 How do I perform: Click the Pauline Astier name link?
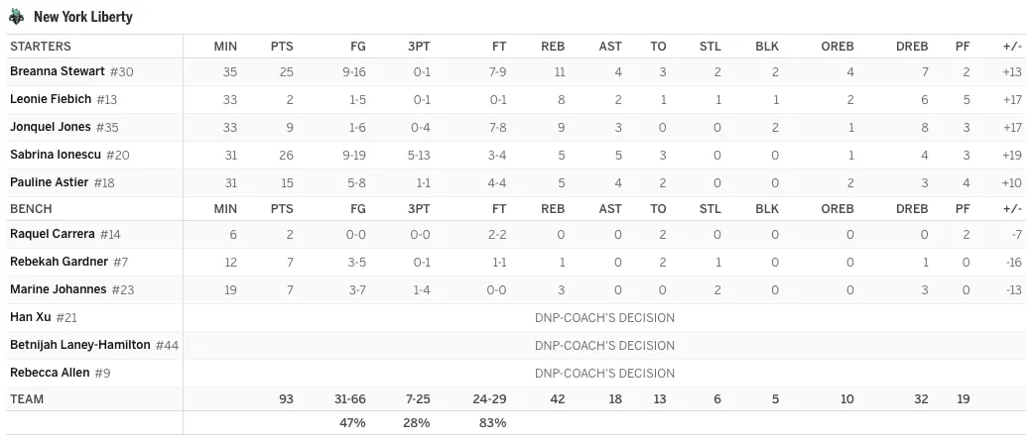coord(50,182)
